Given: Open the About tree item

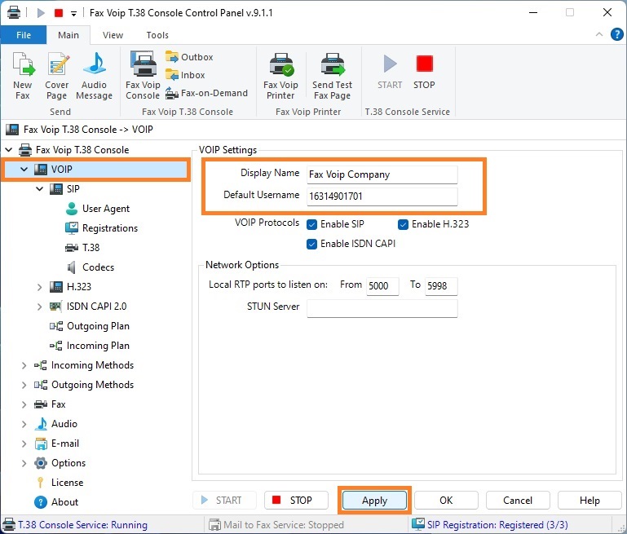Looking at the screenshot, I should pos(56,502).
